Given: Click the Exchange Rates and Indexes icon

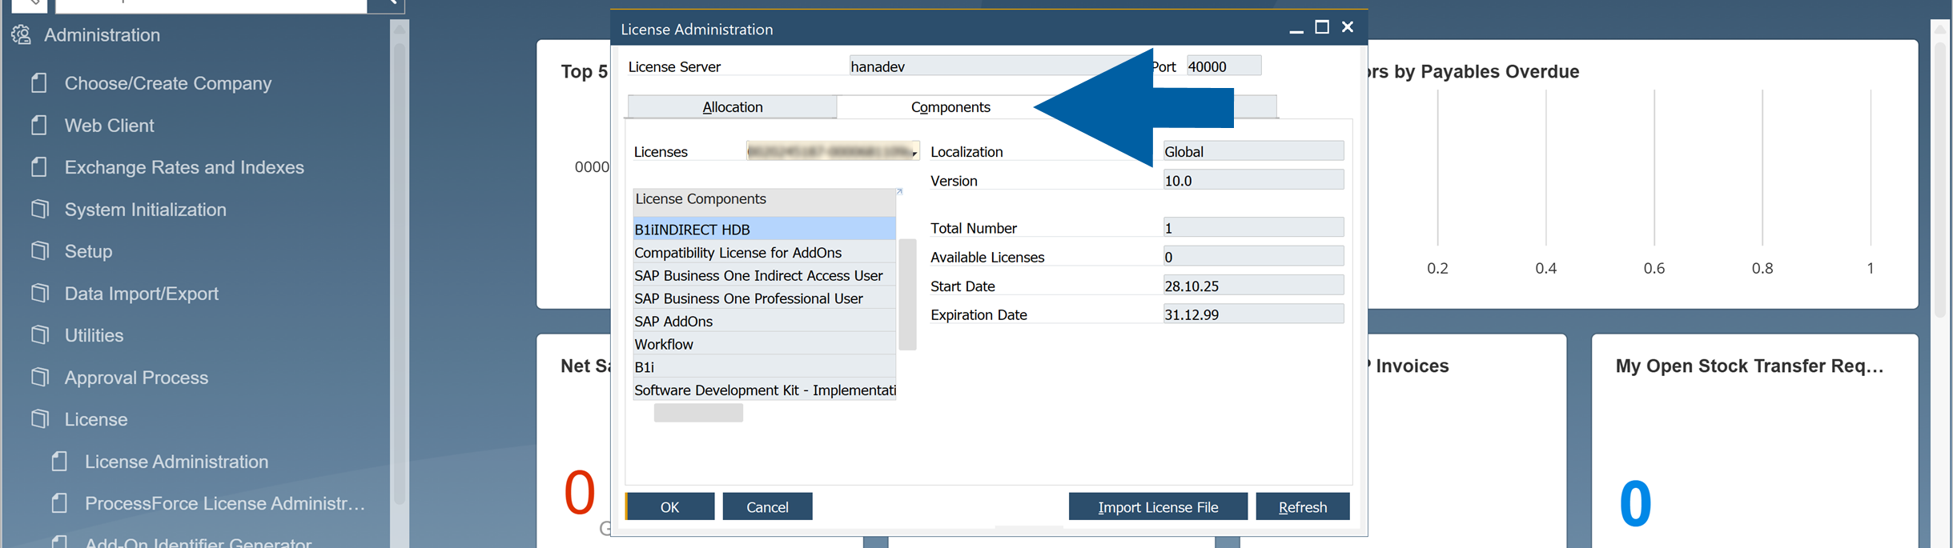Looking at the screenshot, I should pos(39,167).
